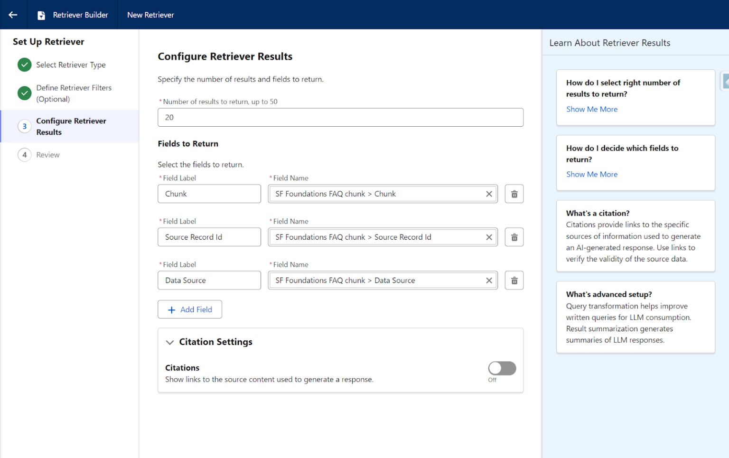Go to Select Retriever Type step
This screenshot has height=458, width=729.
coord(71,65)
